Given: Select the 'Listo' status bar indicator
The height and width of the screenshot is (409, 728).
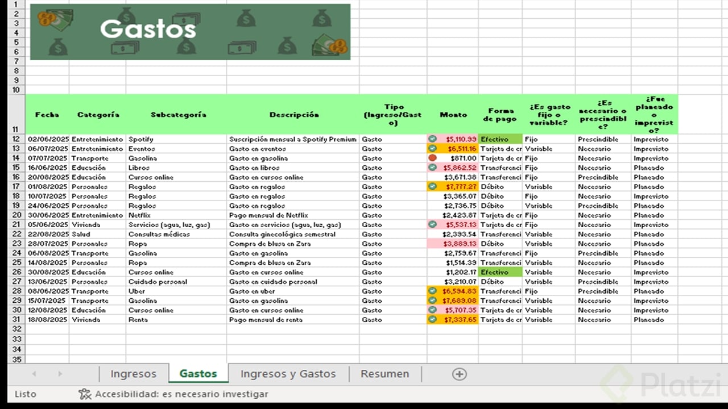Looking at the screenshot, I should pyautogui.click(x=25, y=394).
